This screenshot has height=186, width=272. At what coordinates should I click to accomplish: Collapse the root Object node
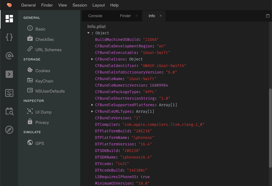pyautogui.click(x=88, y=33)
